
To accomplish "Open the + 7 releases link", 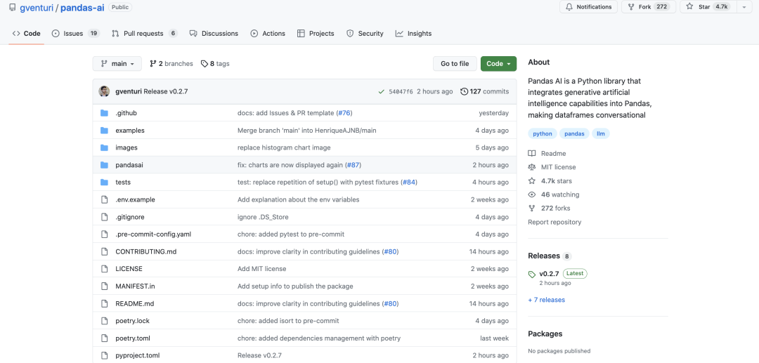I will (x=546, y=300).
